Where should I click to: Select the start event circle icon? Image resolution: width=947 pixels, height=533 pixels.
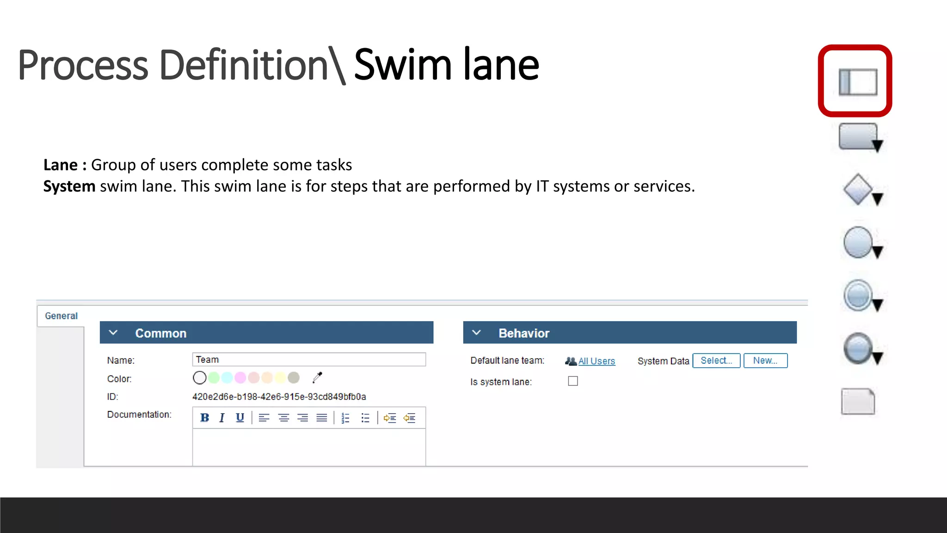pos(858,242)
